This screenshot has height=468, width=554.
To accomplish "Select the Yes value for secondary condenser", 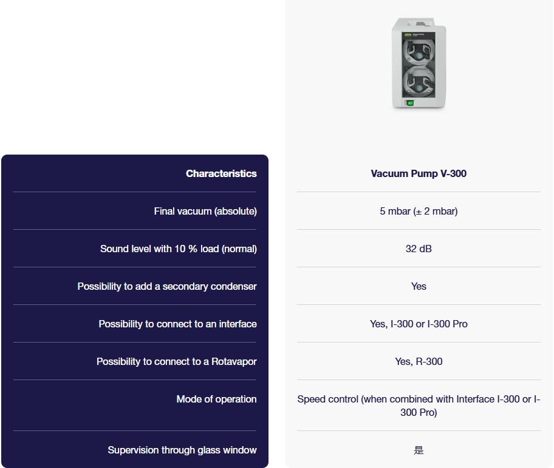I will point(419,286).
